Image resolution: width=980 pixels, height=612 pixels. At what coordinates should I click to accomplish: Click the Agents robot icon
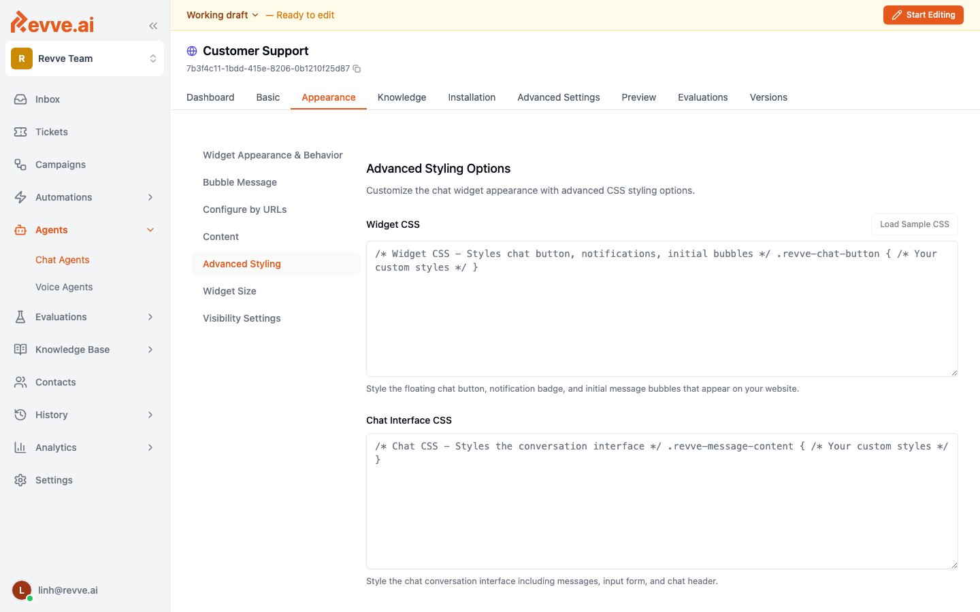pyautogui.click(x=20, y=230)
